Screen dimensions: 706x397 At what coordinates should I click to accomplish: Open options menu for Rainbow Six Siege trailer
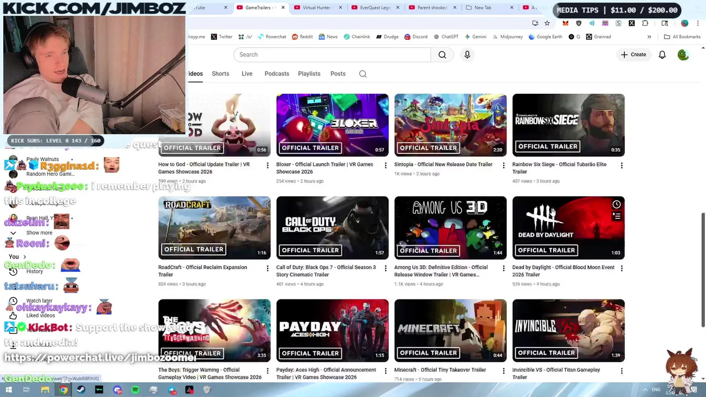pos(622,165)
